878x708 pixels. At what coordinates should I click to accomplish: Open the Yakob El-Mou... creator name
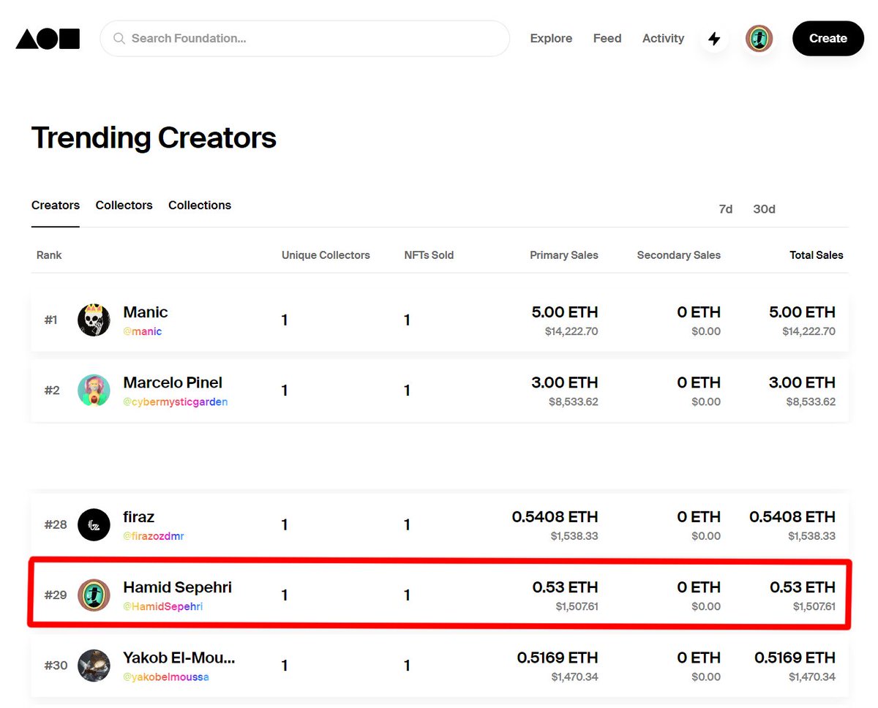coord(179,658)
